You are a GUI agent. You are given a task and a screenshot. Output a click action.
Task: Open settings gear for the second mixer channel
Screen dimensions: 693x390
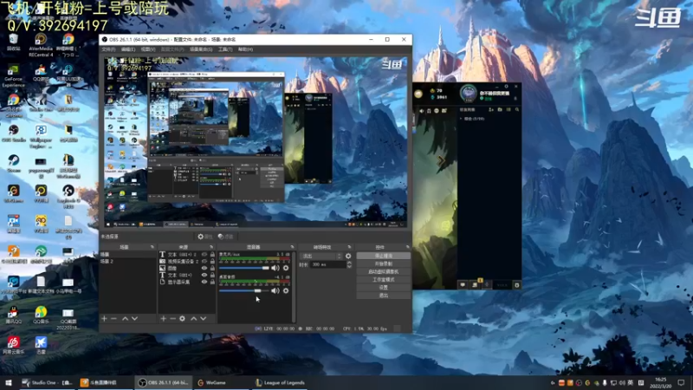(286, 290)
